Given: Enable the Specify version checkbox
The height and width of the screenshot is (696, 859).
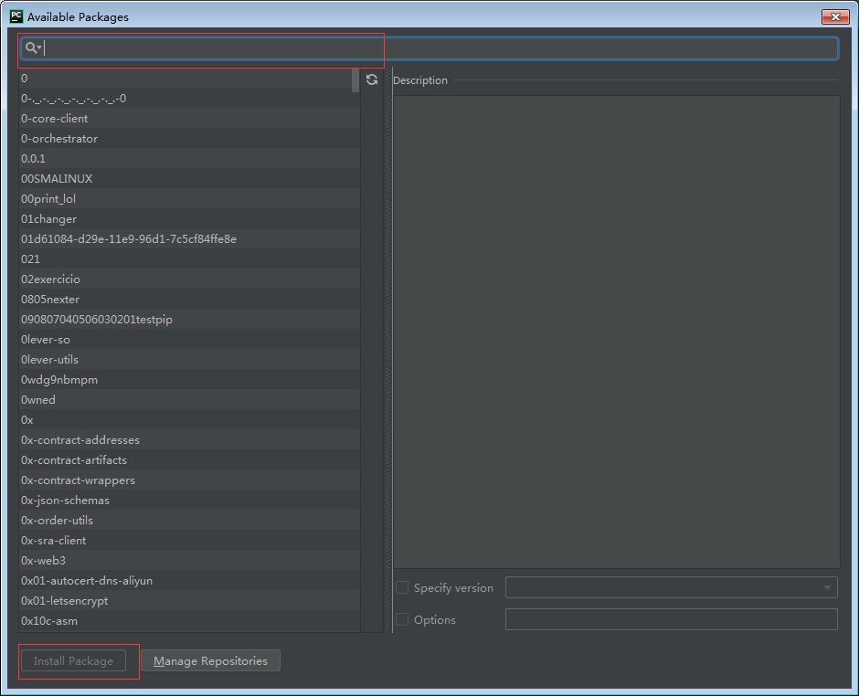Looking at the screenshot, I should [x=402, y=587].
